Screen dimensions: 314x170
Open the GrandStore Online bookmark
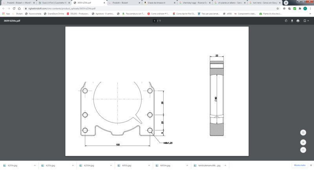click(x=55, y=14)
